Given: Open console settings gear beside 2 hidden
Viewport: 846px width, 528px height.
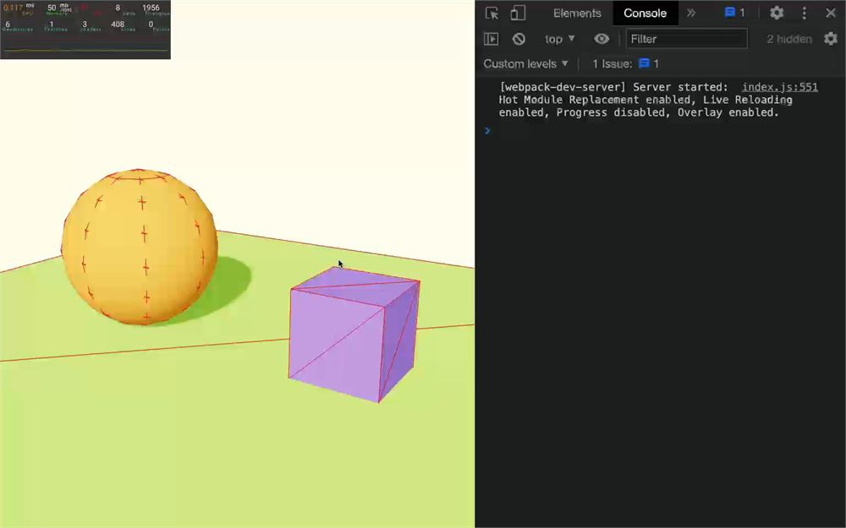Looking at the screenshot, I should click(831, 38).
